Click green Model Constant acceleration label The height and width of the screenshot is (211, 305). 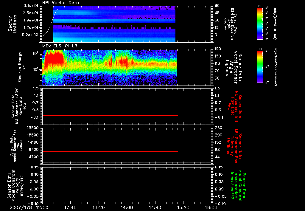pyautogui.click(x=238, y=186)
